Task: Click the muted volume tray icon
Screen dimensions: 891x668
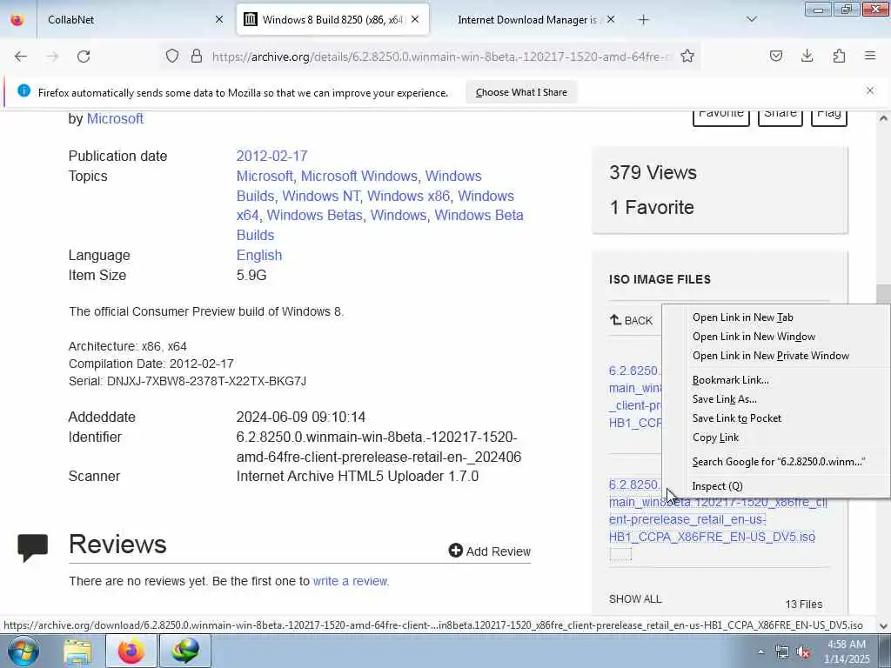Action: [x=803, y=652]
